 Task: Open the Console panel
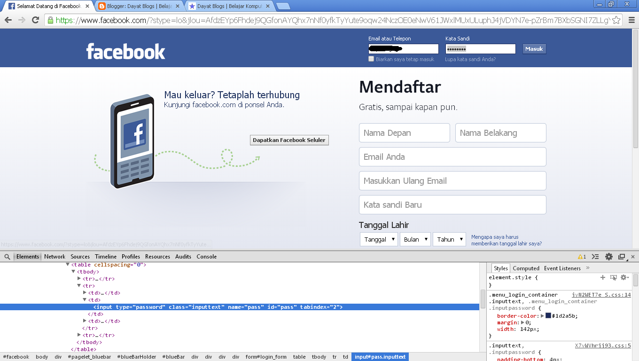(207, 257)
